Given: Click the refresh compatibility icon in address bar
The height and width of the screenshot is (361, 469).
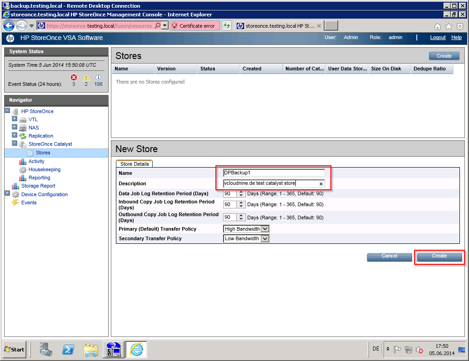Looking at the screenshot, I should click(227, 26).
